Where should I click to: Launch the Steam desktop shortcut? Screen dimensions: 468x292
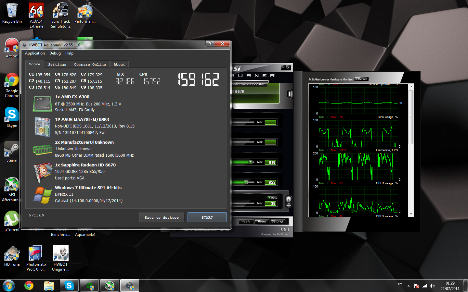click(x=12, y=152)
